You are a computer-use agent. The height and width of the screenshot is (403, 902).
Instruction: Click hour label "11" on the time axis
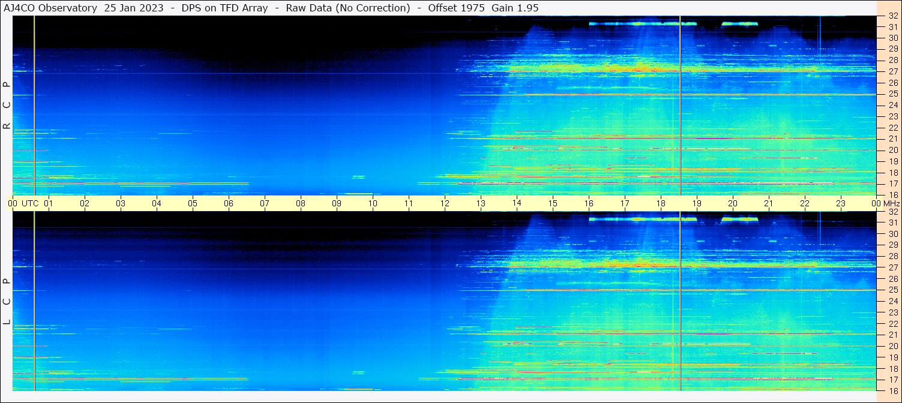click(409, 203)
